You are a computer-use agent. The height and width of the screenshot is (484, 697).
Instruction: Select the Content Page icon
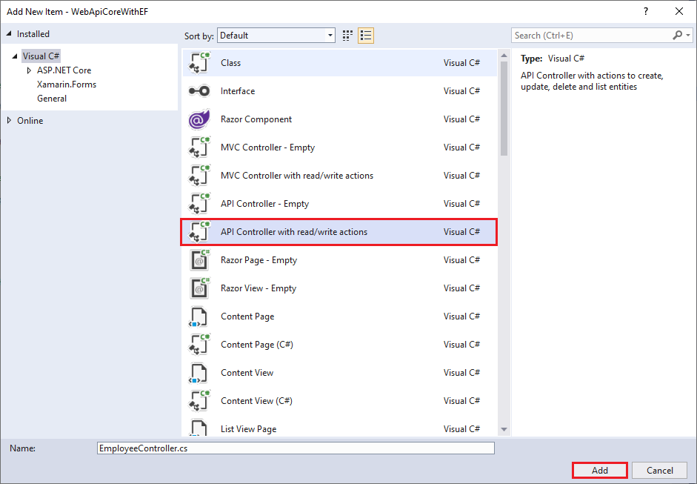point(199,316)
